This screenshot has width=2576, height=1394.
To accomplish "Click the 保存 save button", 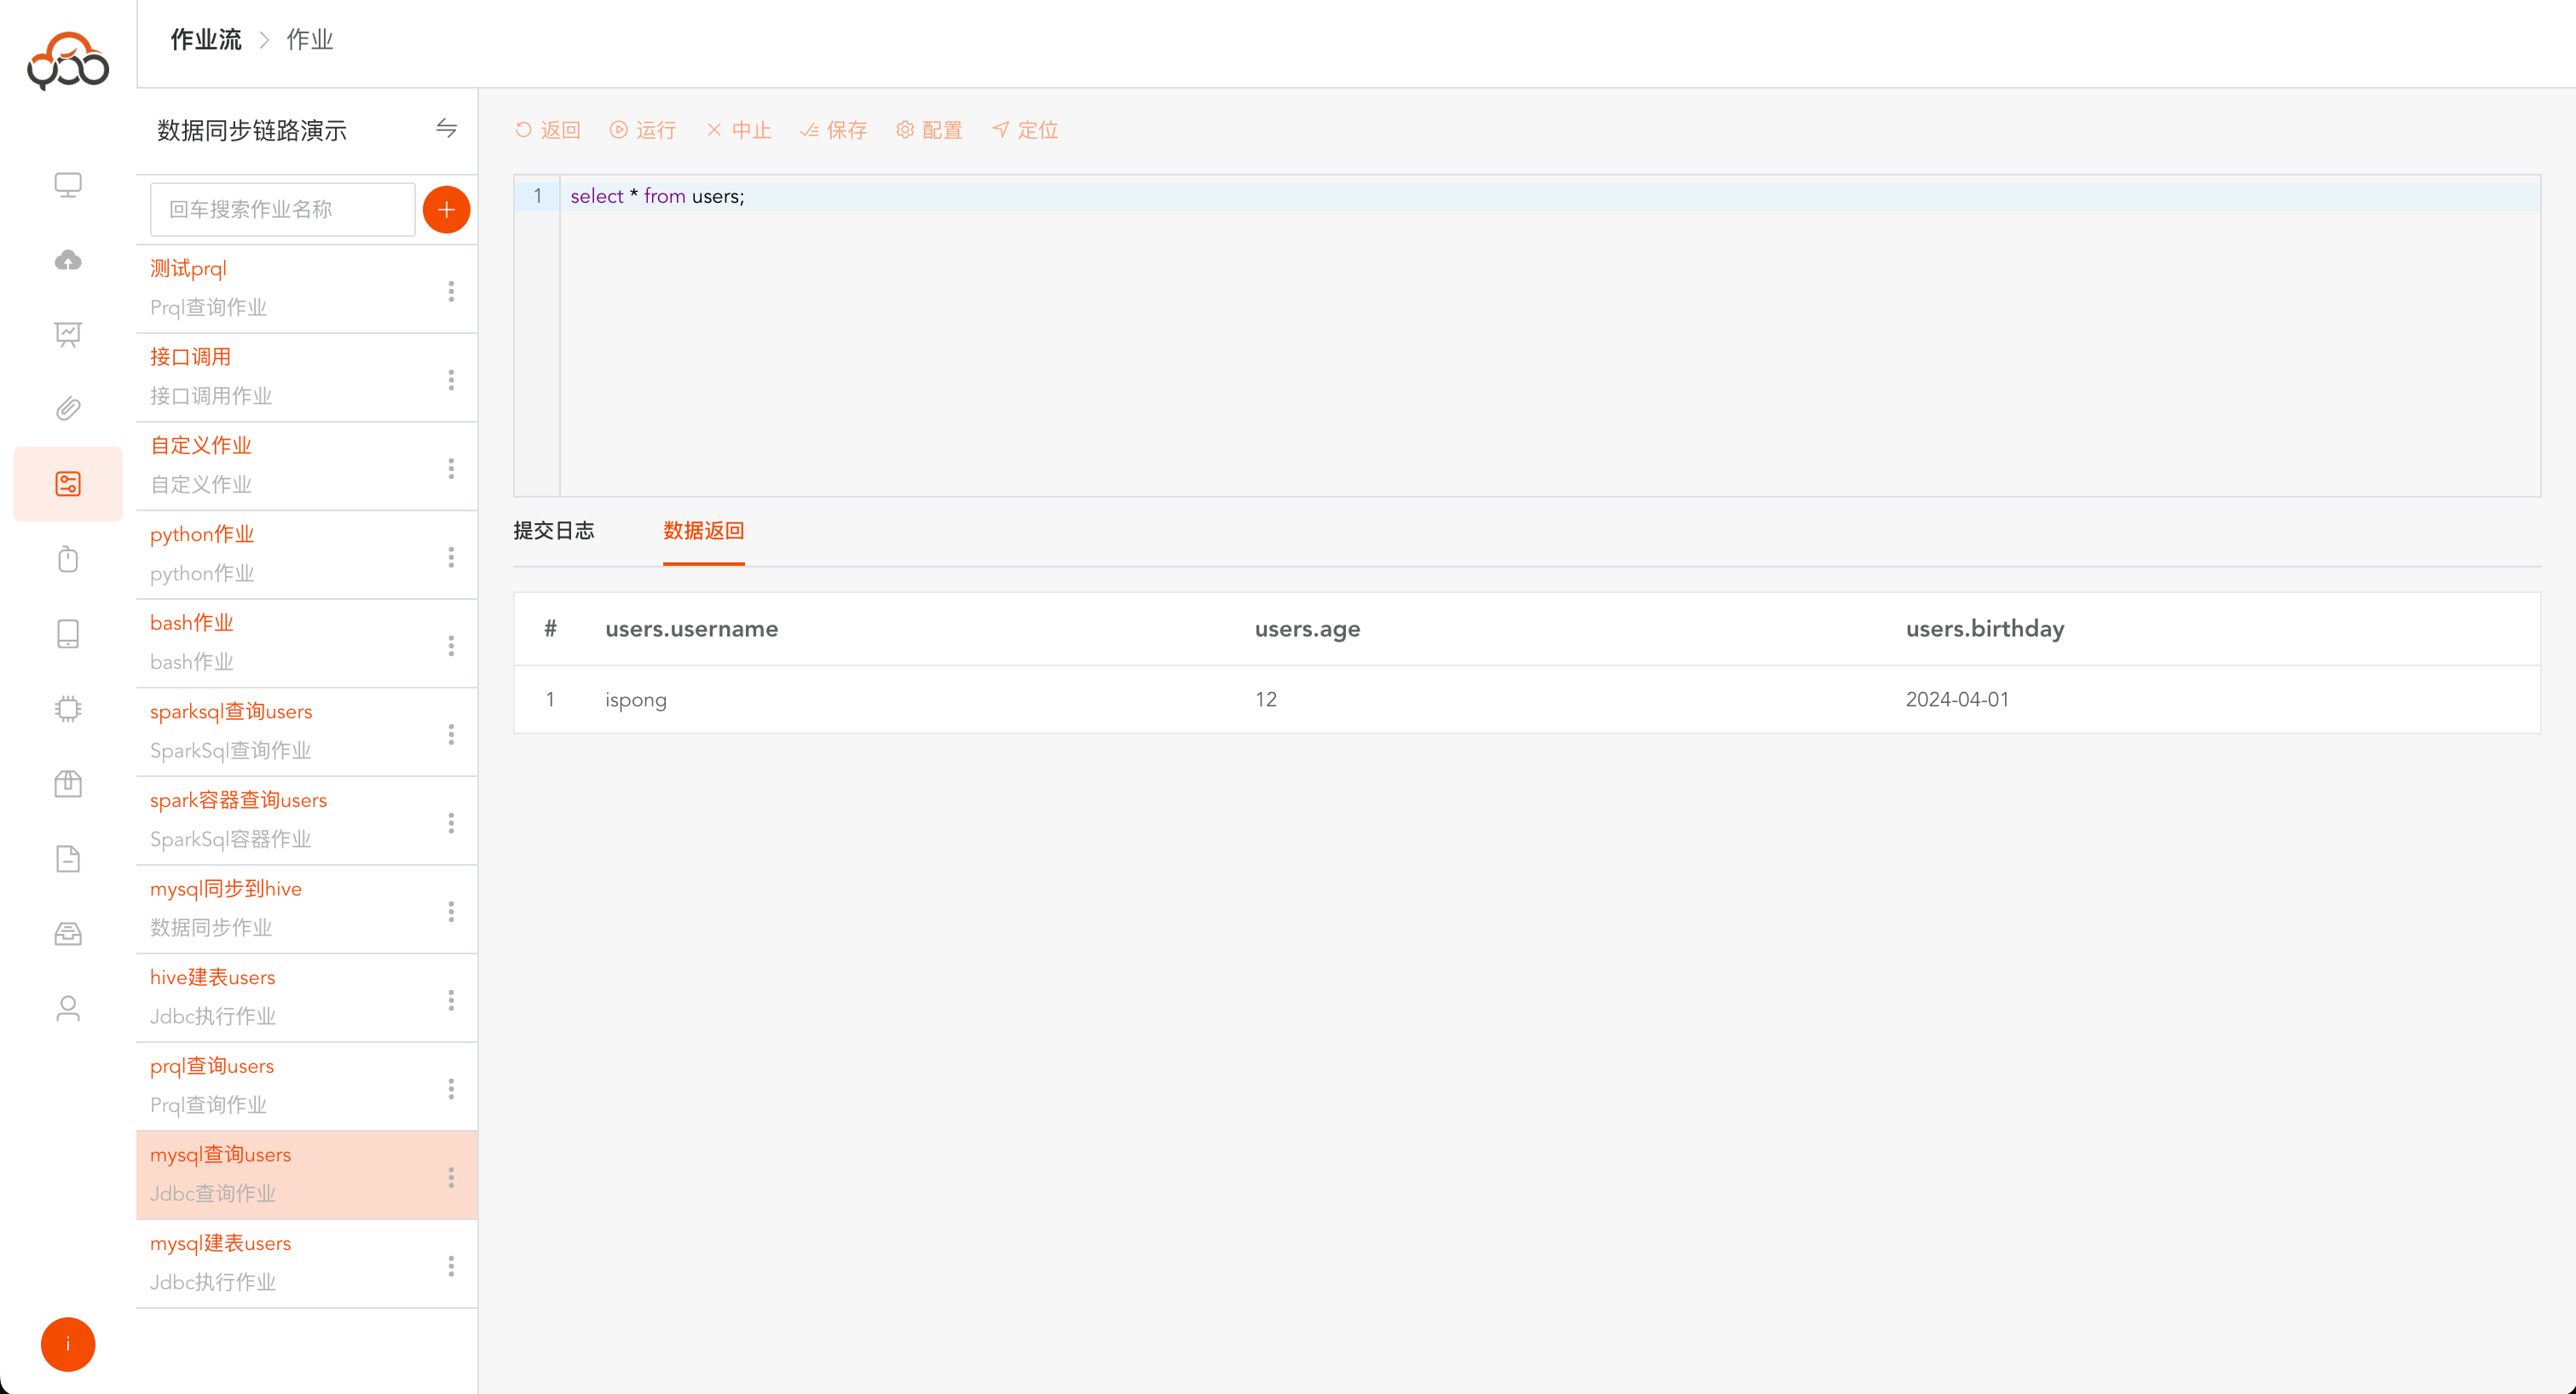I will 834,130.
